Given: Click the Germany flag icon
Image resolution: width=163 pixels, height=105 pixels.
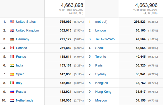Looking at the screenshot, I should pyautogui.click(x=12, y=39).
